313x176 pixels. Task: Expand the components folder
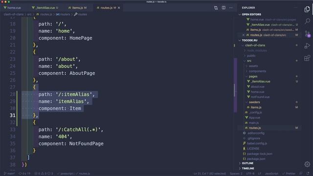point(257,71)
